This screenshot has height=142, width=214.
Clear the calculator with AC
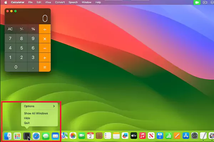click(x=10, y=29)
